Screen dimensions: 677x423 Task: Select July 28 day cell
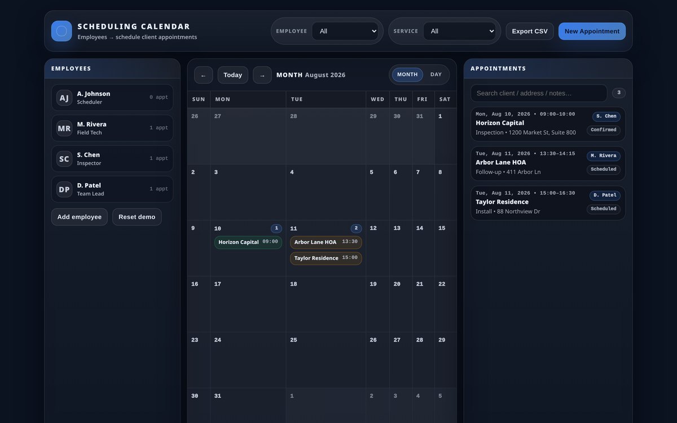pyautogui.click(x=326, y=136)
